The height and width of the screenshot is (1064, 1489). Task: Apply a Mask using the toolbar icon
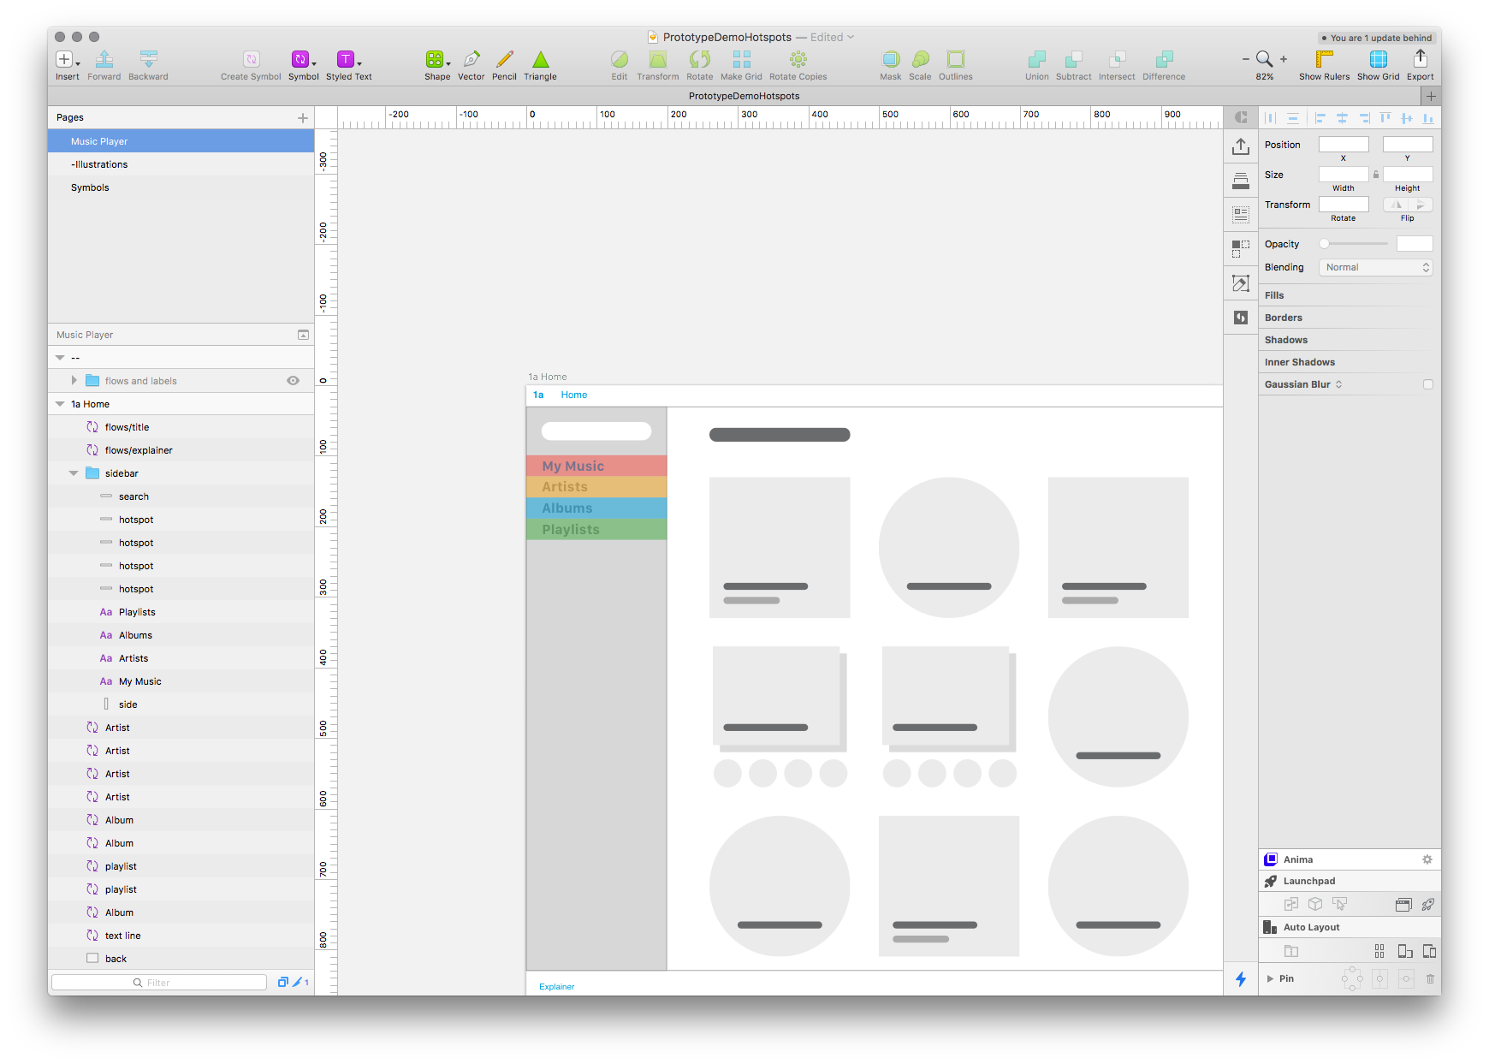890,60
